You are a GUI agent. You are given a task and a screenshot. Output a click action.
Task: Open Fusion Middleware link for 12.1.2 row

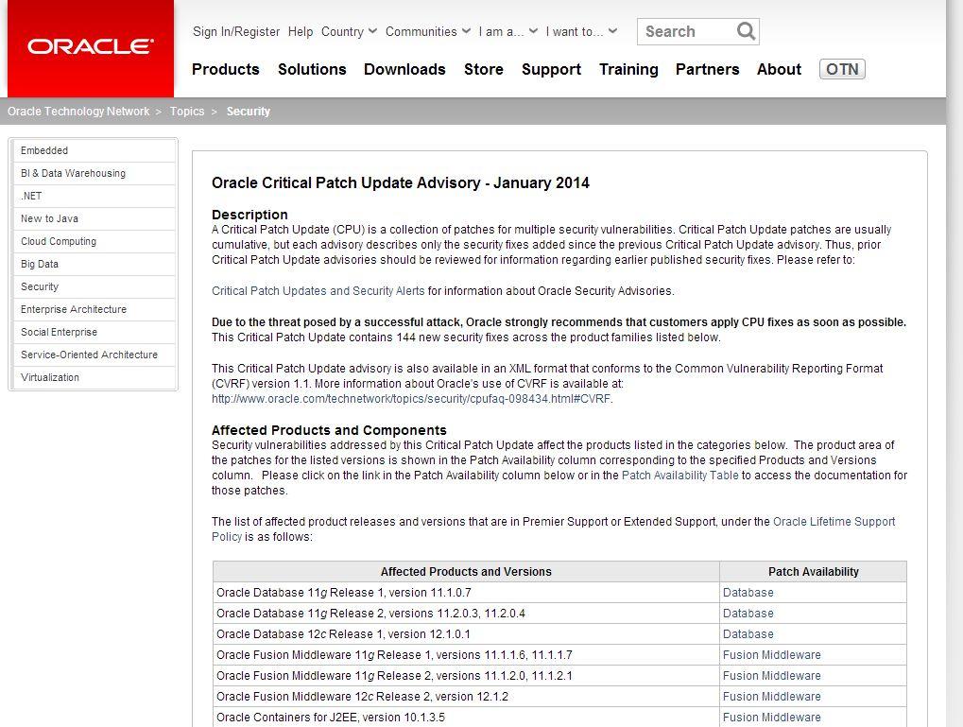click(x=771, y=697)
